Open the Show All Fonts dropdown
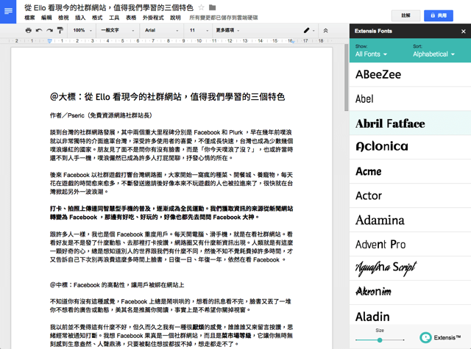 [371, 54]
